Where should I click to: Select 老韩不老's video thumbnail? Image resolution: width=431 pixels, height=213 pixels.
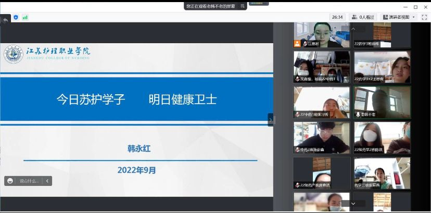[x=382, y=102]
